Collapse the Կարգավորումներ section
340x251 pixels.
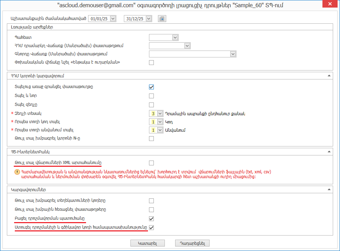[329, 189]
